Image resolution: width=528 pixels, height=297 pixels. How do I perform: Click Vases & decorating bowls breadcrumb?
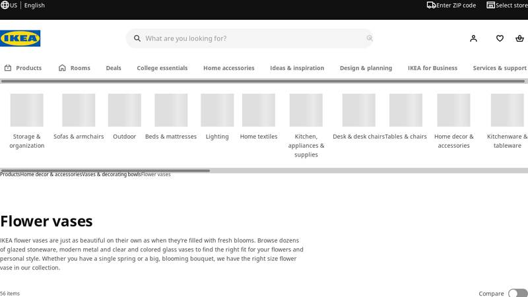click(x=112, y=174)
